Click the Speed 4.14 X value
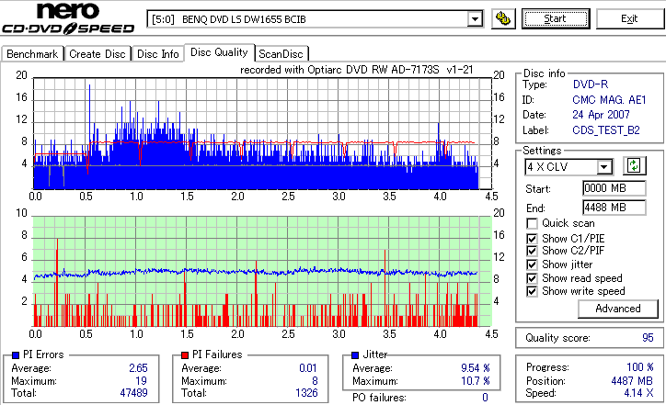The image size is (666, 405). click(638, 393)
